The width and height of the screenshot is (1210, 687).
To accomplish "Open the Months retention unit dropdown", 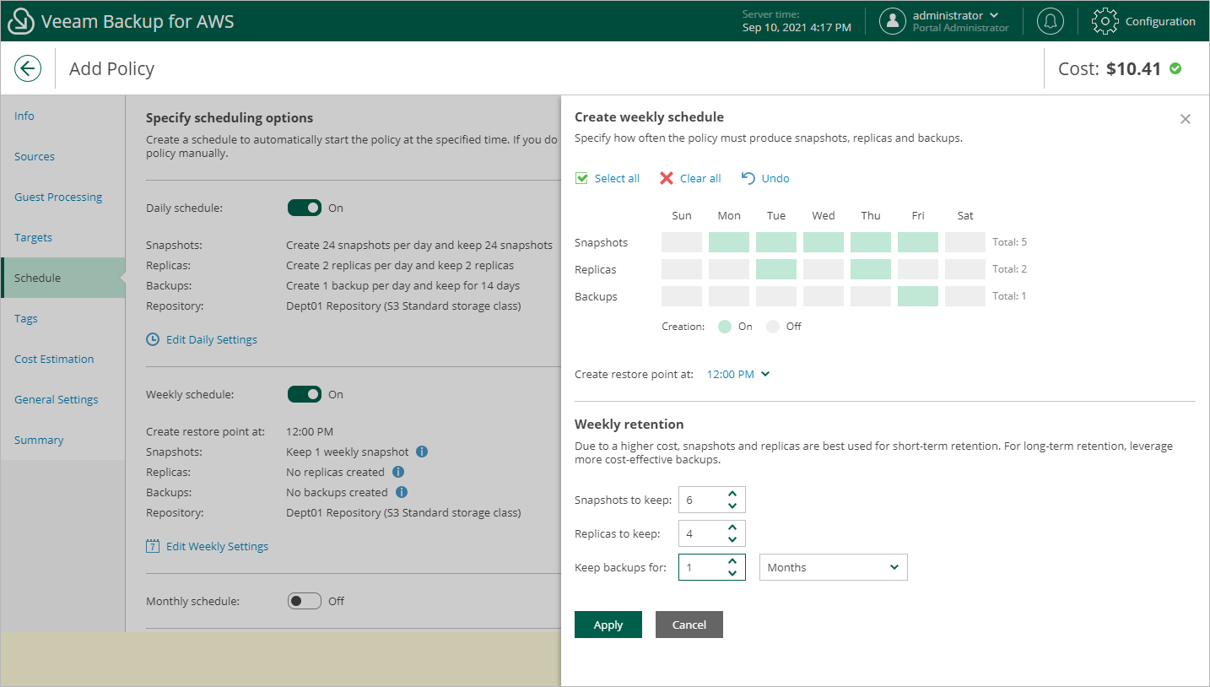I will pyautogui.click(x=834, y=567).
